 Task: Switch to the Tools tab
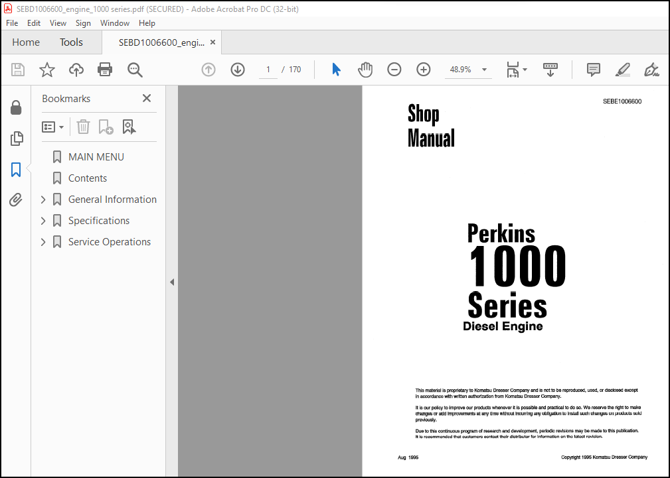[71, 42]
